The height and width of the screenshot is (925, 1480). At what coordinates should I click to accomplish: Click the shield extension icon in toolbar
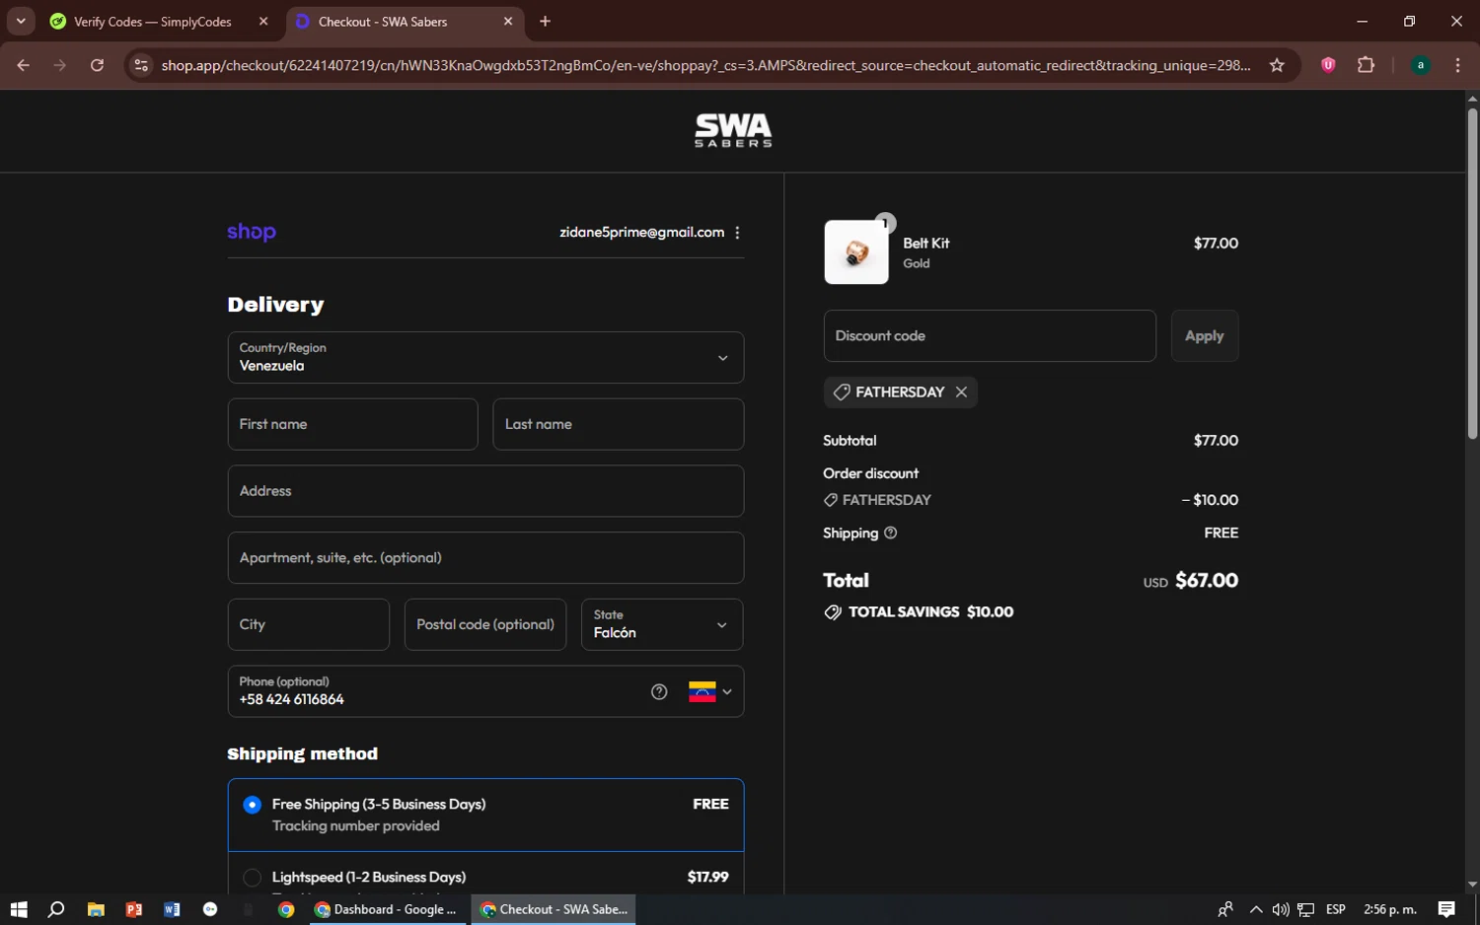(1328, 65)
